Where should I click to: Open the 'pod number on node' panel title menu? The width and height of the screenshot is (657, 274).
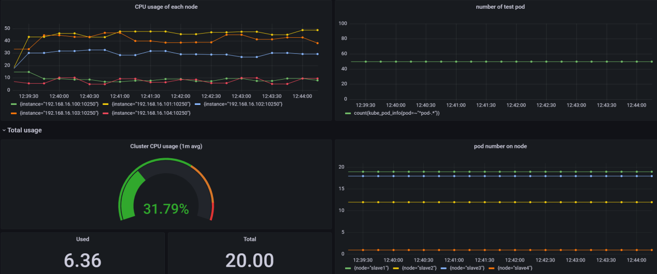tap(495, 146)
